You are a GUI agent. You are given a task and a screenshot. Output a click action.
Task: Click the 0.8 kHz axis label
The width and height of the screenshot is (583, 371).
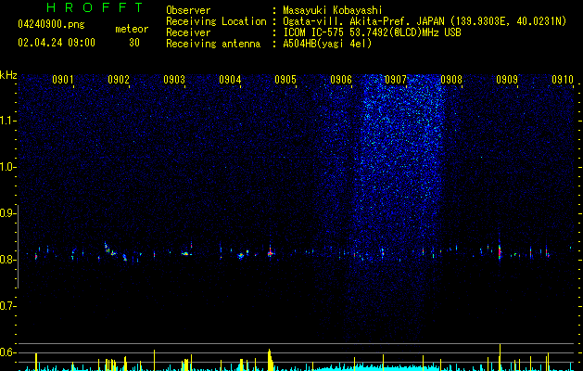(7, 260)
